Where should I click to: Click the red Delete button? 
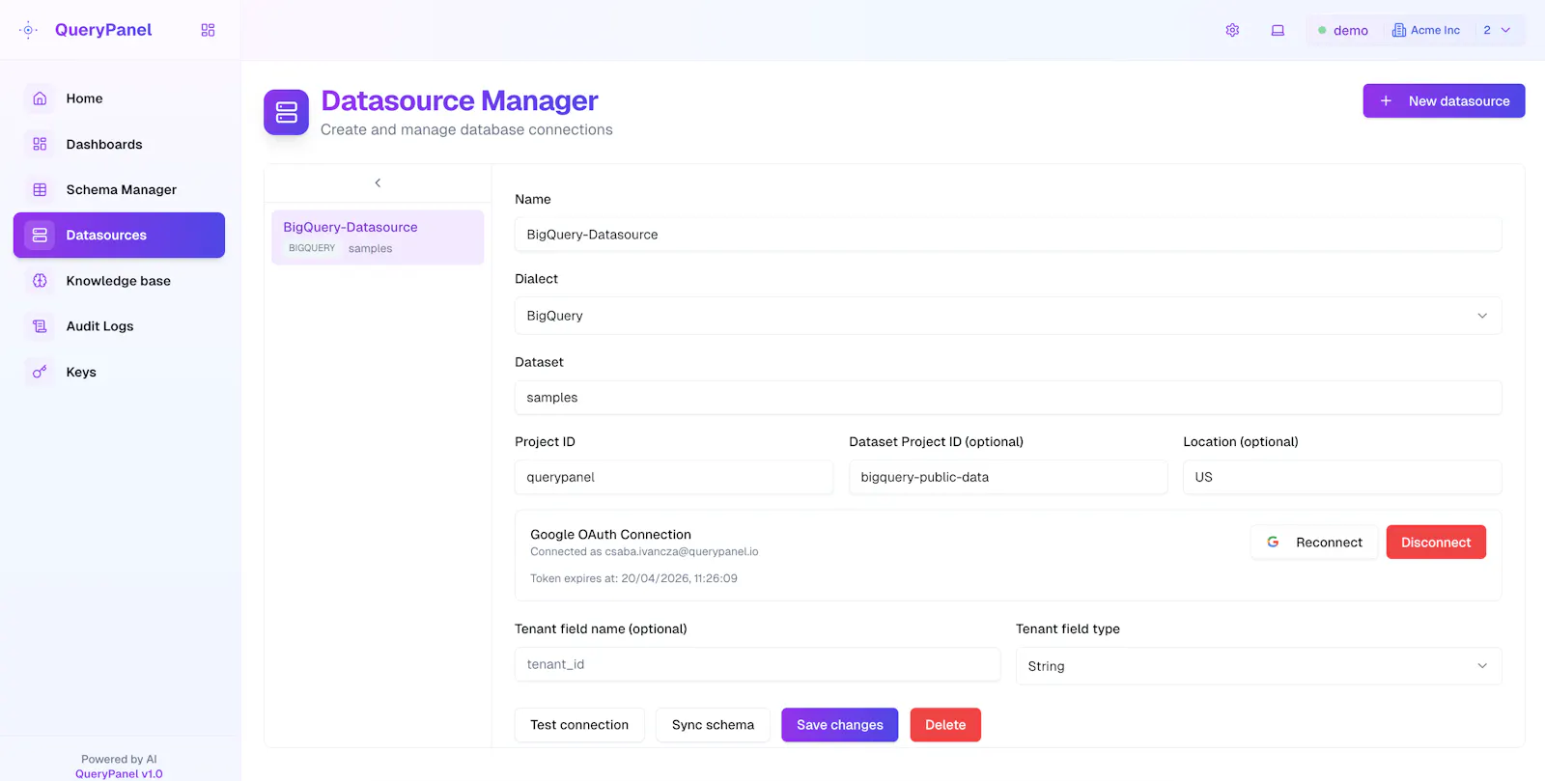pos(945,725)
